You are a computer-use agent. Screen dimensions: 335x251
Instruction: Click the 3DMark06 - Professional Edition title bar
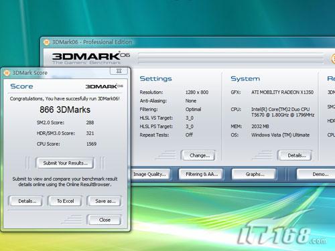point(188,42)
